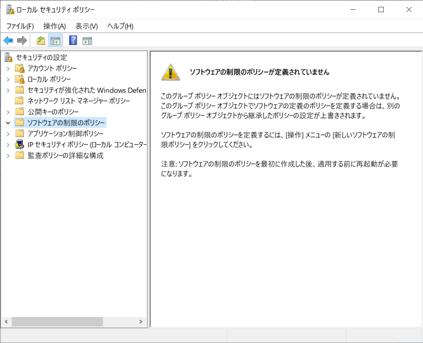Toggle the action pane show/hide icon

[87, 41]
